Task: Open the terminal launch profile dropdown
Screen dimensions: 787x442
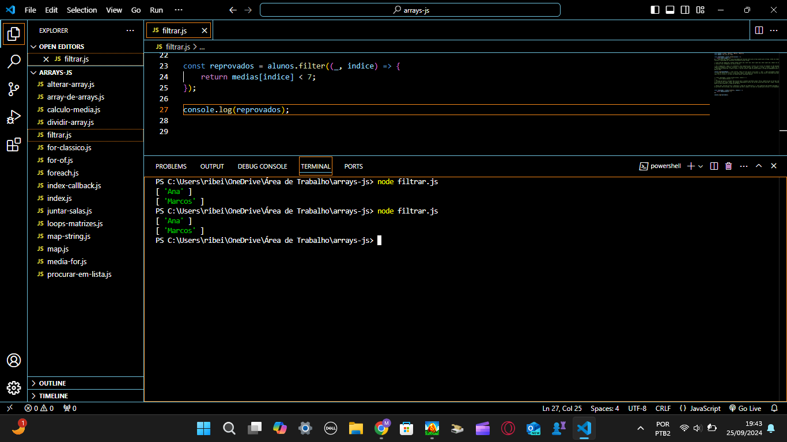Action: pos(701,166)
